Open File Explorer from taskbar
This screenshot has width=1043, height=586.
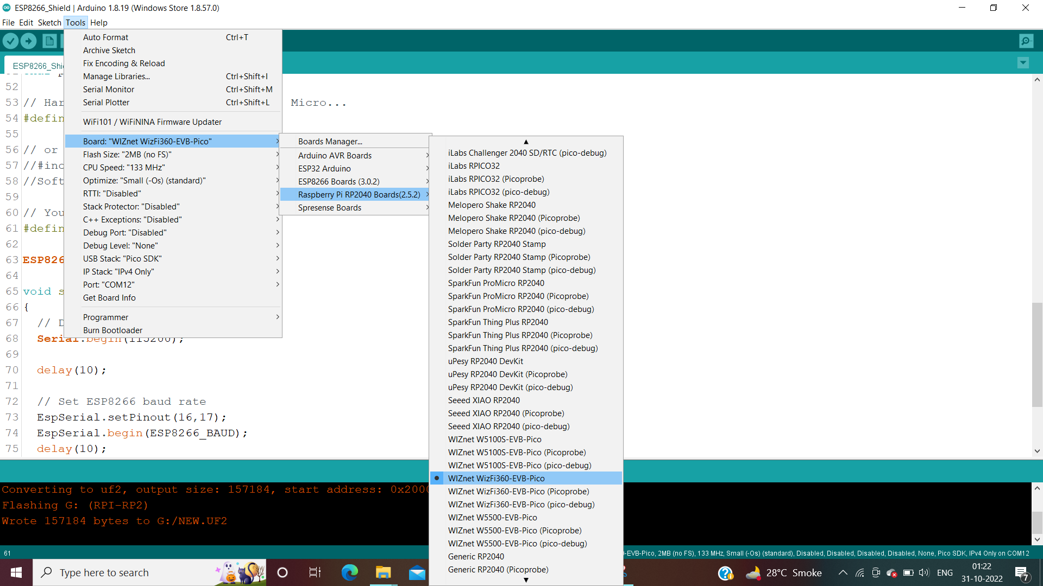383,572
